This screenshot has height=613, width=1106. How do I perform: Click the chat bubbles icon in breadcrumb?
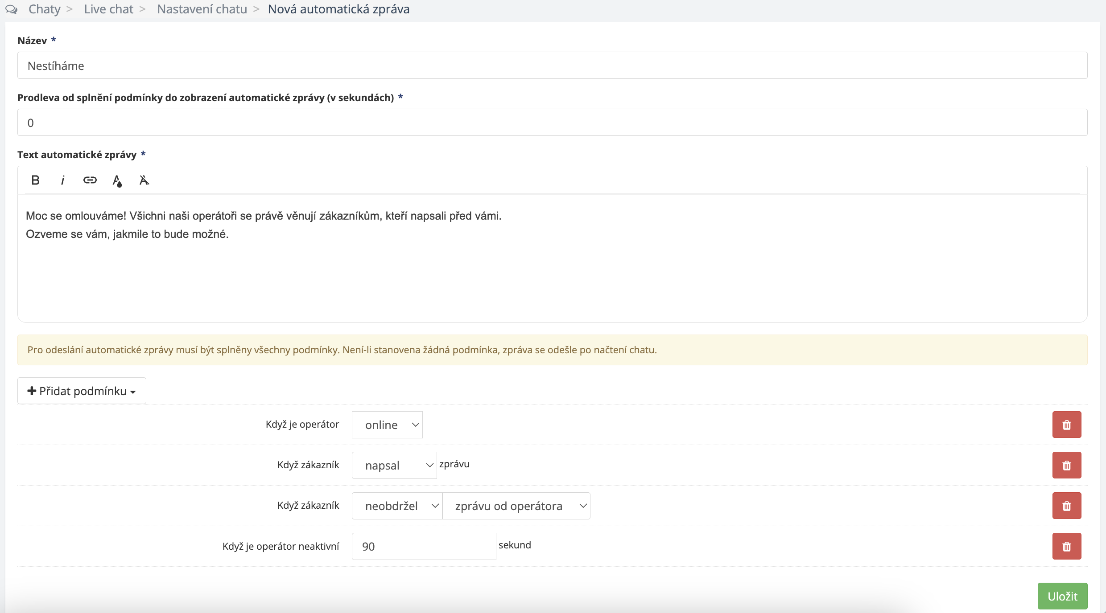[12, 9]
